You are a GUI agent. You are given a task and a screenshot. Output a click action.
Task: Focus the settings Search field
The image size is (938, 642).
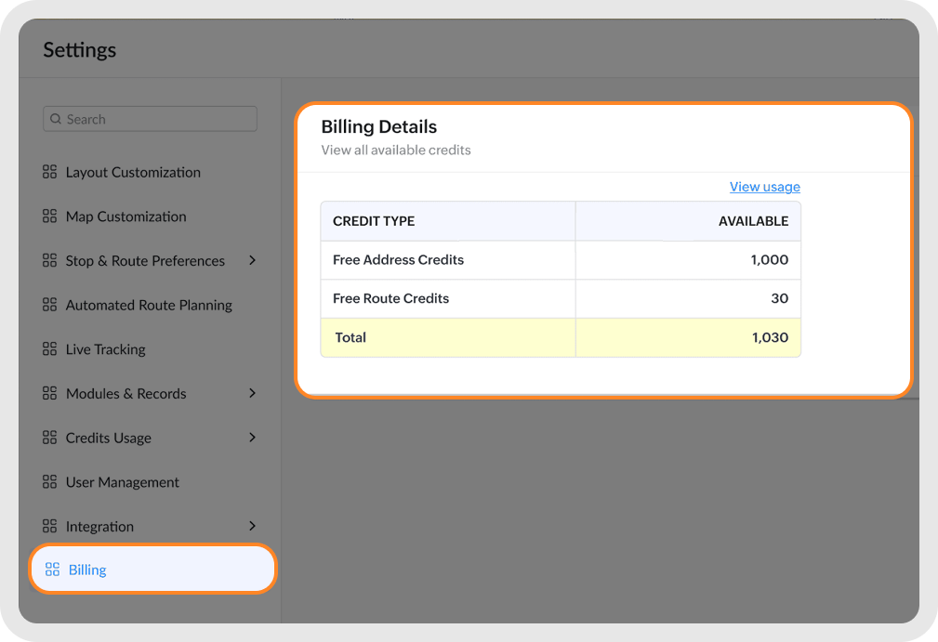pyautogui.click(x=158, y=119)
